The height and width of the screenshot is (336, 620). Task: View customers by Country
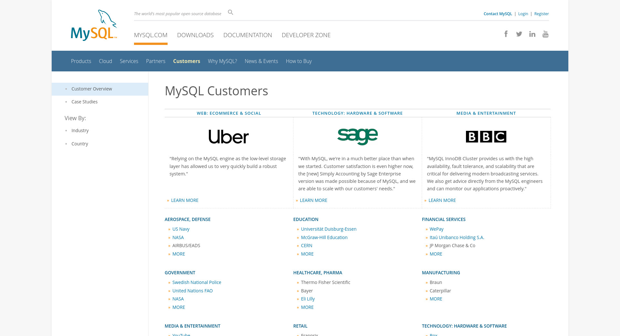[x=79, y=144]
